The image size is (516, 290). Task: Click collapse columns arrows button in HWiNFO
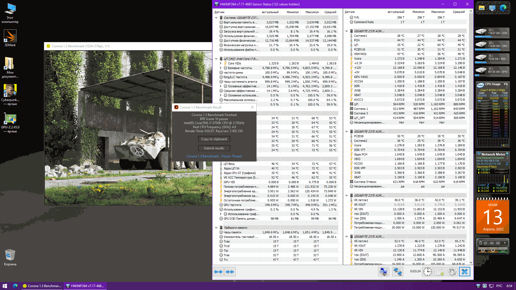[x=230, y=272]
